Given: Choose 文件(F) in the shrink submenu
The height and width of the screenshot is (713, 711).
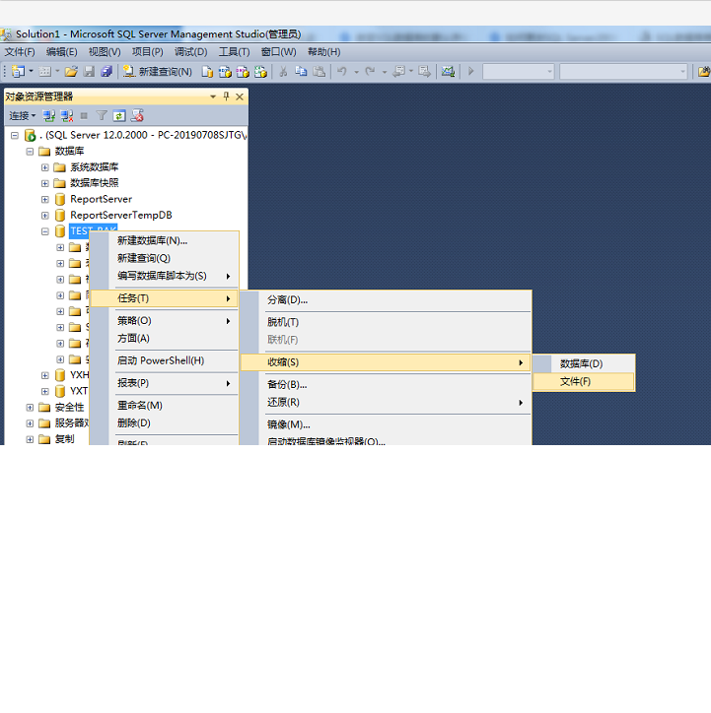Looking at the screenshot, I should [576, 381].
